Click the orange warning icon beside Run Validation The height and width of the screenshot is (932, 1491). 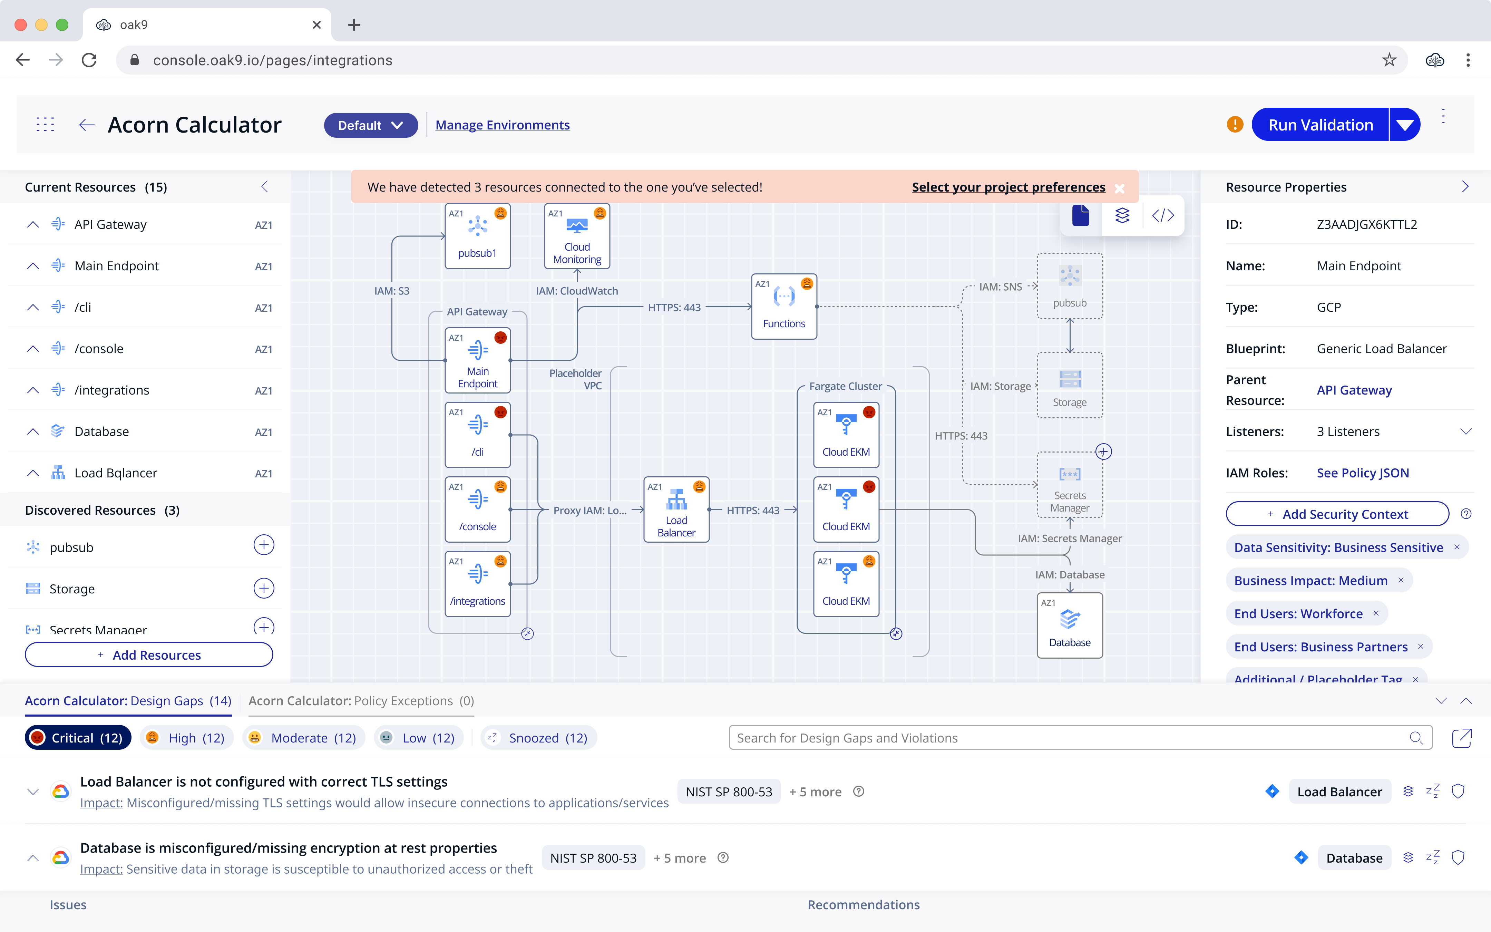pos(1235,125)
